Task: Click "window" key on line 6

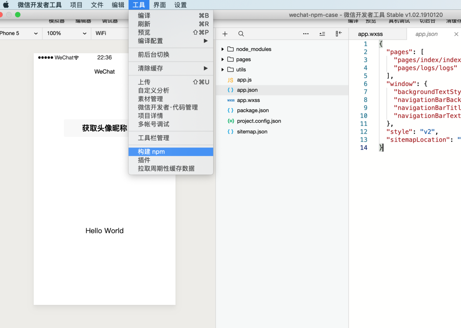Action: (401, 84)
